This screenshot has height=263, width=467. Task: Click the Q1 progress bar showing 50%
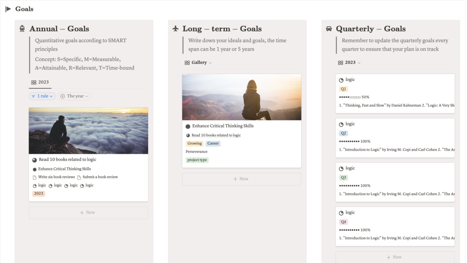coord(354,97)
